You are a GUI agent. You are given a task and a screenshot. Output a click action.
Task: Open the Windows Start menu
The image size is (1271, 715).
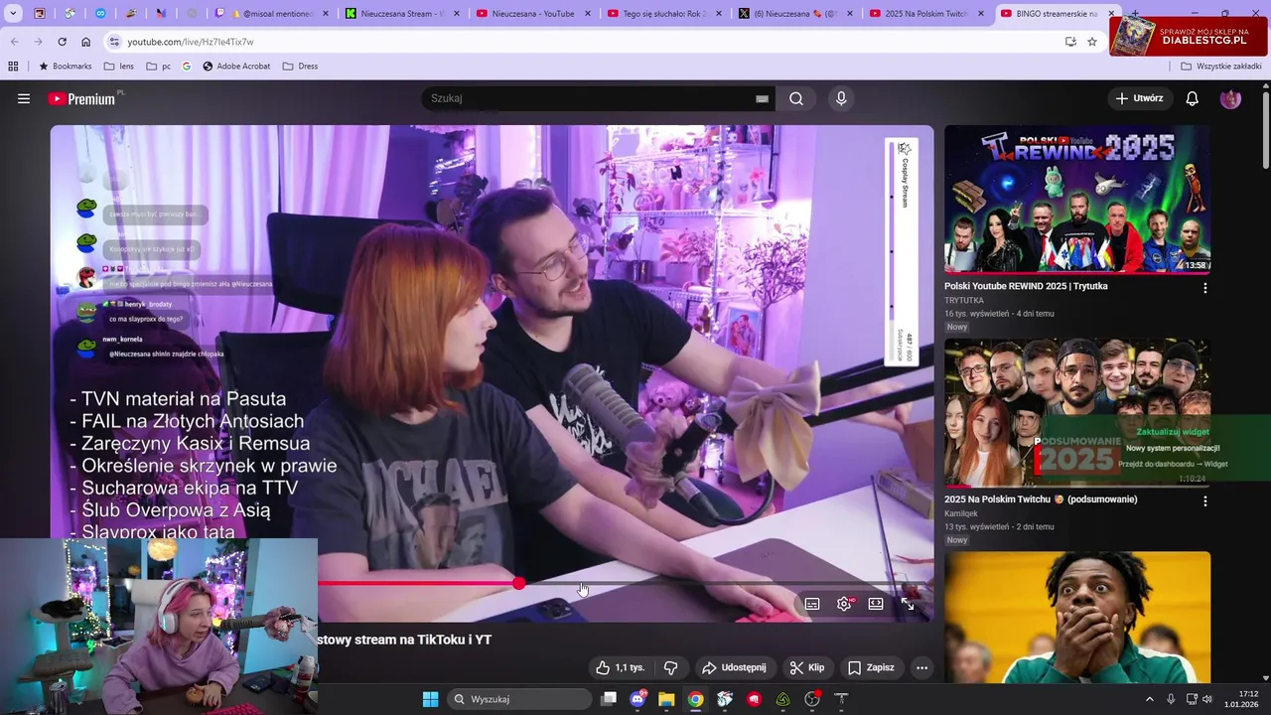[430, 699]
